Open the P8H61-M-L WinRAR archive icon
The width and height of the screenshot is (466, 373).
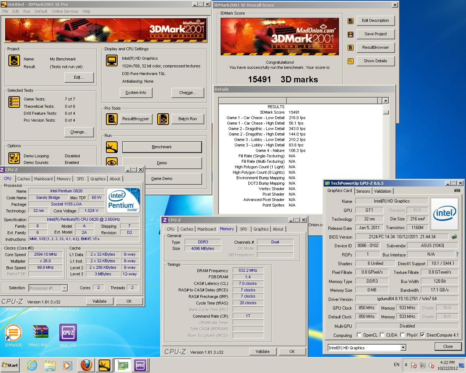[40, 335]
